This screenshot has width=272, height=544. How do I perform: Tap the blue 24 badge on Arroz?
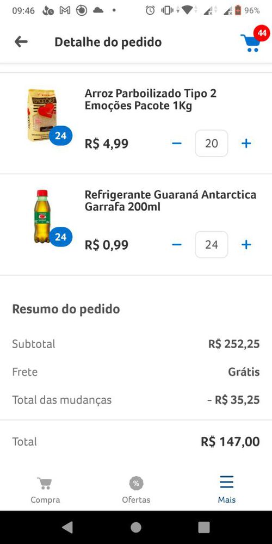(61, 135)
